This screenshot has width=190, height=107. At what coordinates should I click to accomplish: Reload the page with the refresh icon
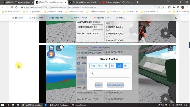click(12, 7)
